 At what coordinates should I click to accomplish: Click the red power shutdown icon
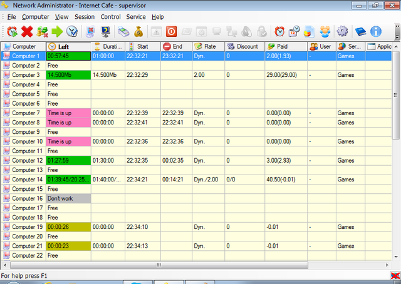(x=171, y=32)
